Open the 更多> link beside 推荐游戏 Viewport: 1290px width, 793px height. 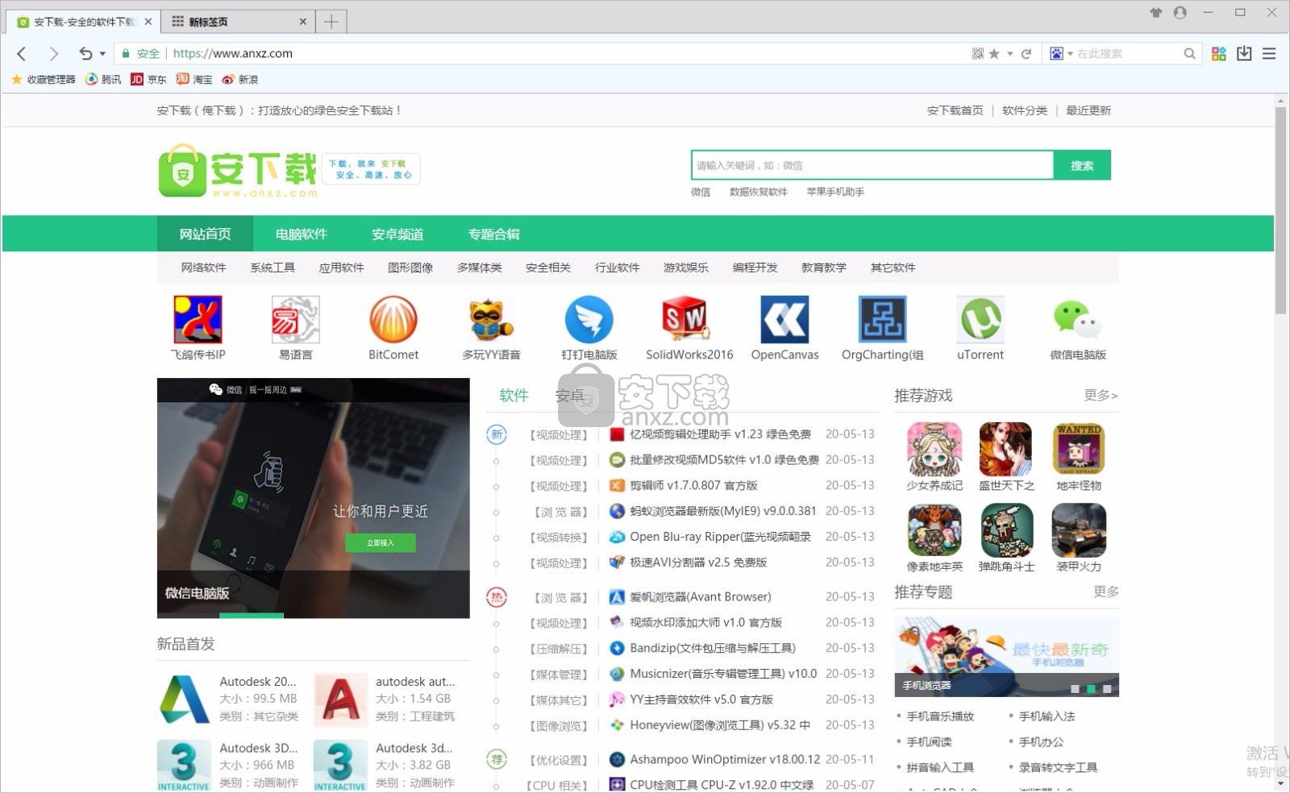[x=1101, y=396]
